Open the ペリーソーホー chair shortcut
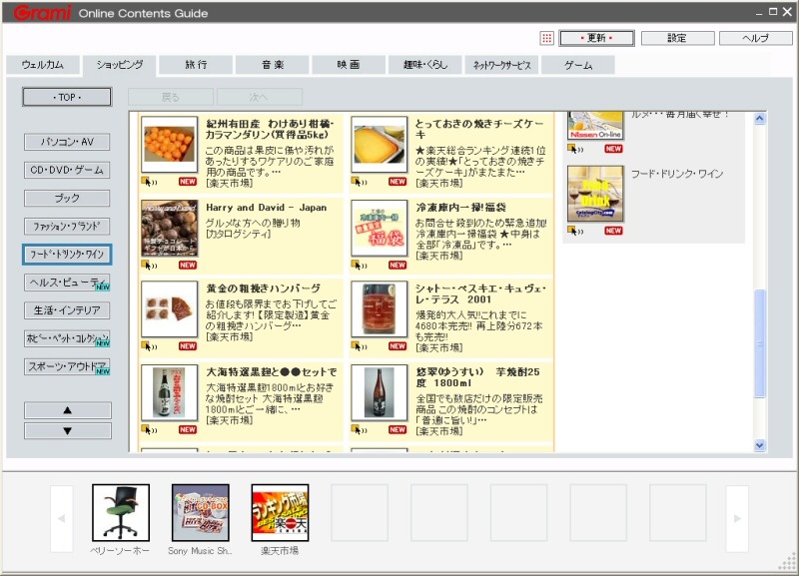799x576 pixels. tap(121, 513)
